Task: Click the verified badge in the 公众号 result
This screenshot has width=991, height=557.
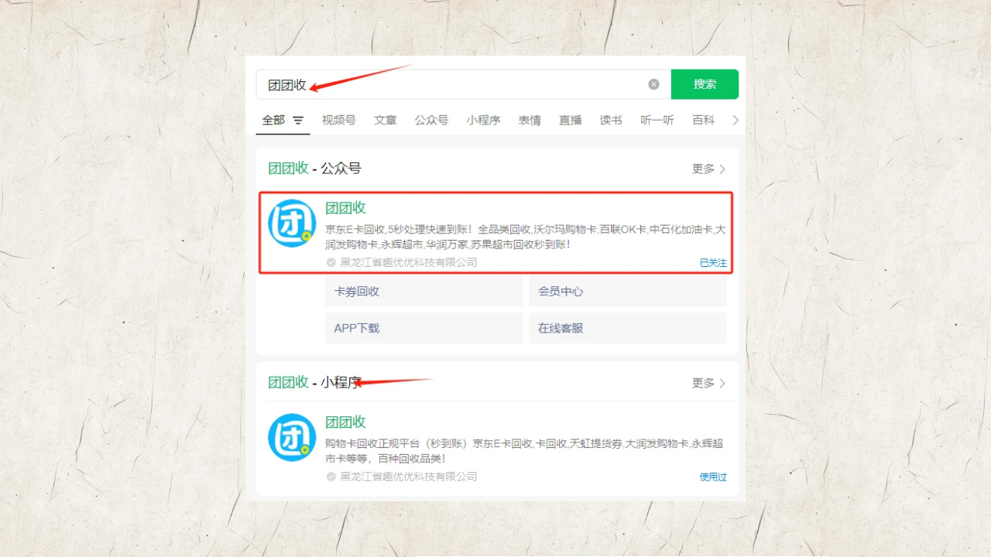Action: (331, 262)
